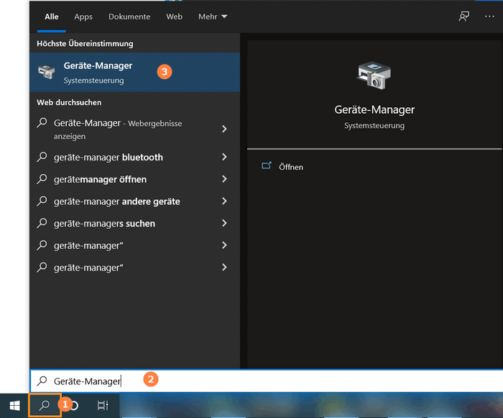Select suggestion geräte-manager andere geräte
The height and width of the screenshot is (418, 503).
point(116,201)
